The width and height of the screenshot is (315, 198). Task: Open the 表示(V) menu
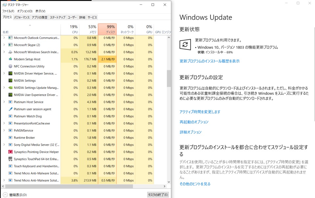click(40, 11)
